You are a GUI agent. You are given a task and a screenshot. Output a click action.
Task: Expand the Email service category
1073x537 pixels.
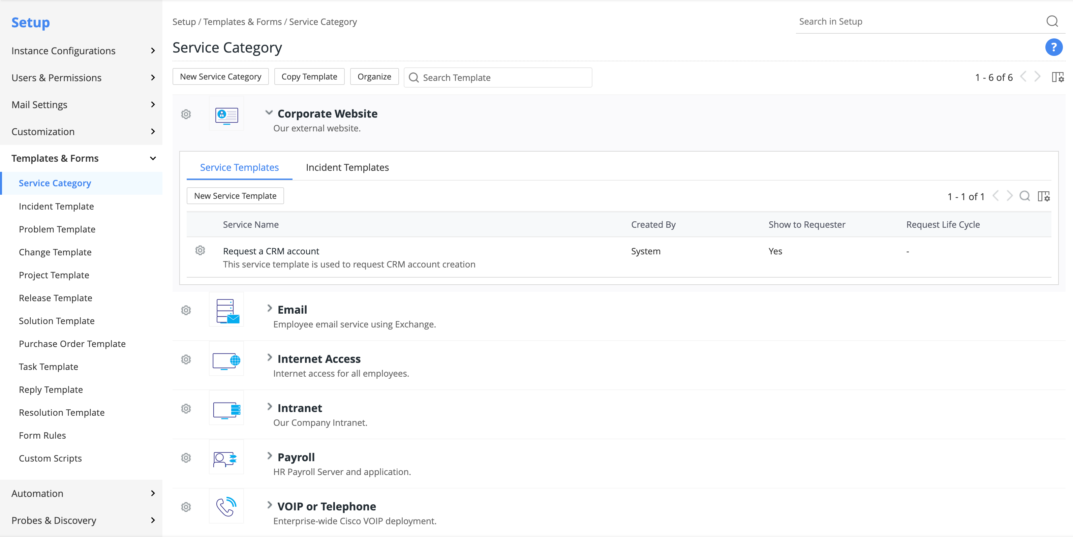pyautogui.click(x=270, y=309)
